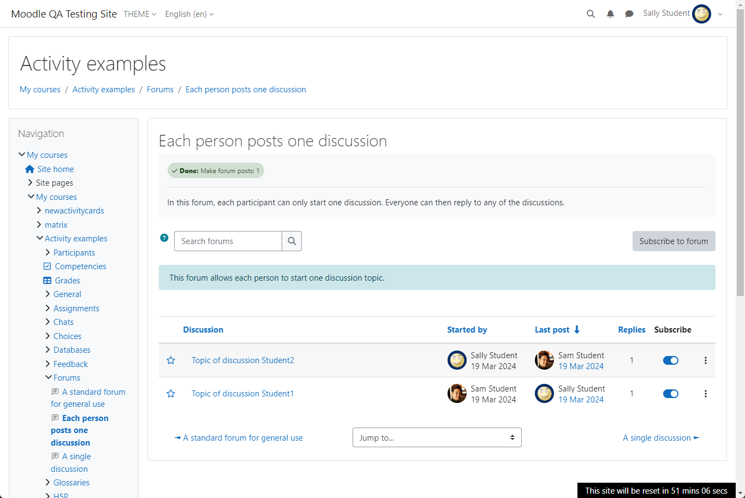Screen dimensions: 745x498
Task: Go to previous: A standard forum for general use
Action: click(x=239, y=438)
